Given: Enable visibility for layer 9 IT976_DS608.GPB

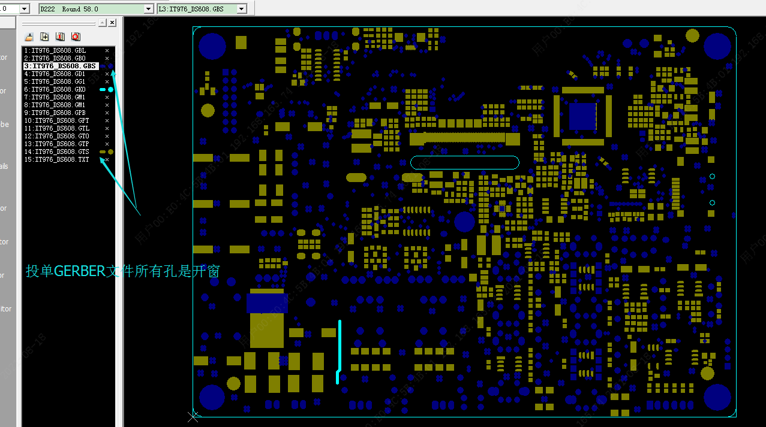Looking at the screenshot, I should pyautogui.click(x=107, y=113).
